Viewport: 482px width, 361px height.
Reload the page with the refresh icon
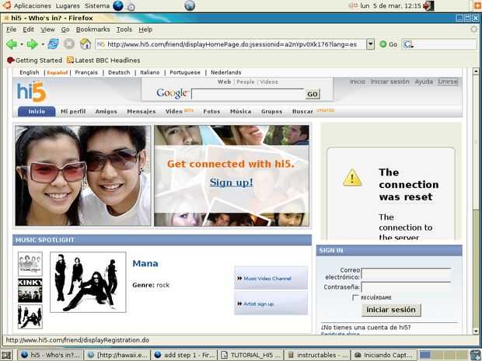(53, 44)
